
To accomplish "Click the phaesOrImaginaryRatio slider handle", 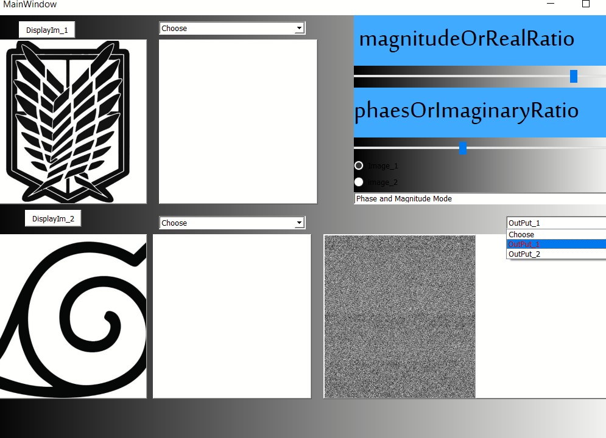I will [463, 148].
